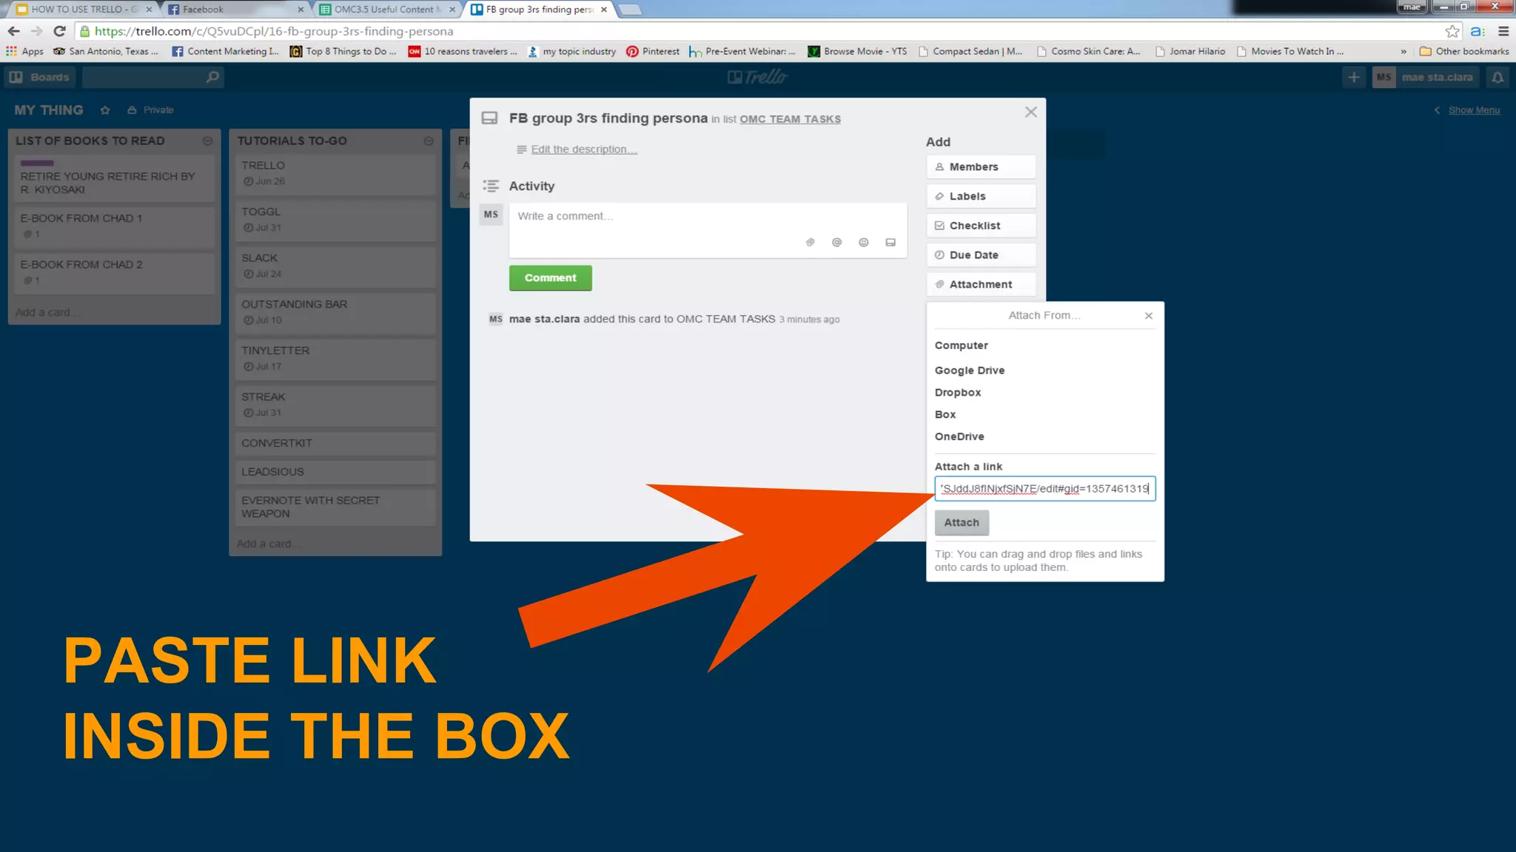
Task: Open the CONVERTKIT card
Action: tap(335, 444)
